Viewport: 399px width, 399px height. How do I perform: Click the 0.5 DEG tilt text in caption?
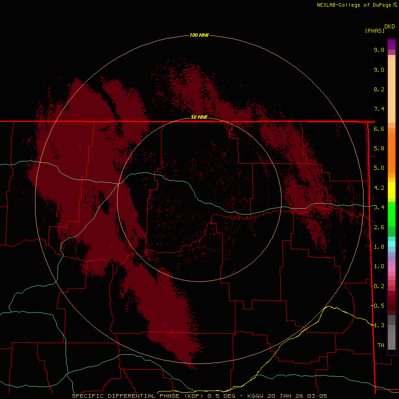[x=221, y=396]
